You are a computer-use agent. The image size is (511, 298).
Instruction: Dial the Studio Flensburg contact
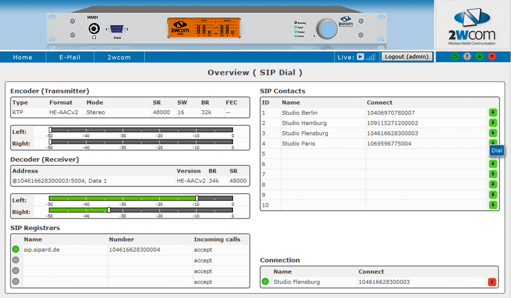(493, 133)
